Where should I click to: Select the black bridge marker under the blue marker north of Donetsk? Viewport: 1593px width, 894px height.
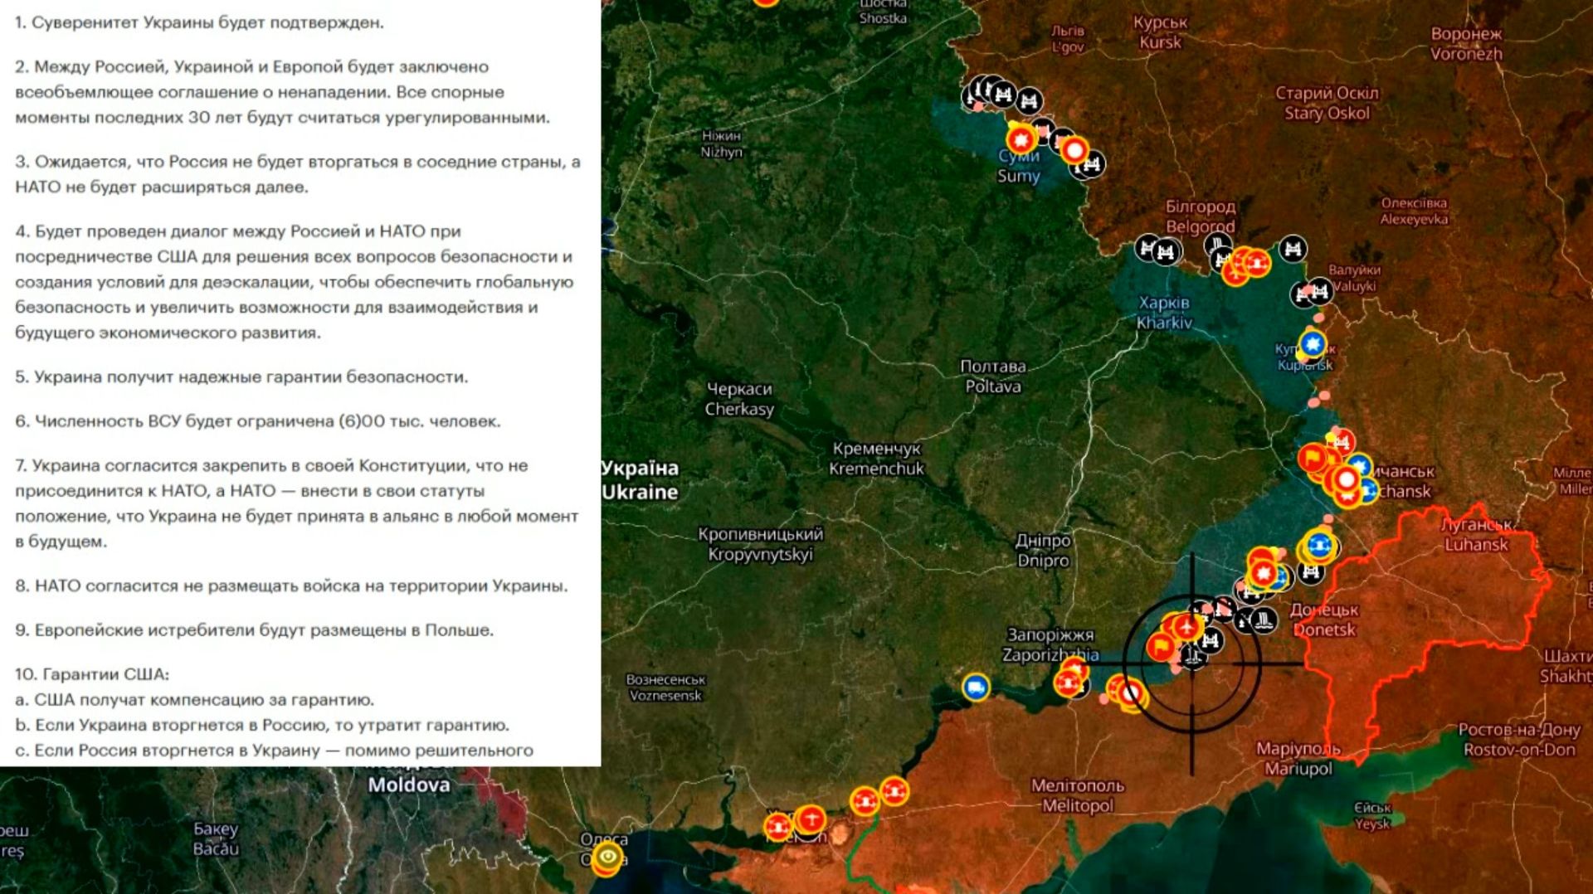[1312, 571]
